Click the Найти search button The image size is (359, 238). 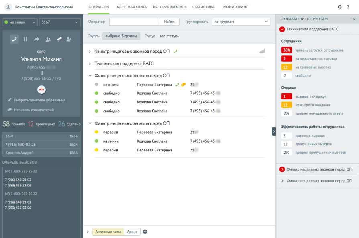click(169, 22)
